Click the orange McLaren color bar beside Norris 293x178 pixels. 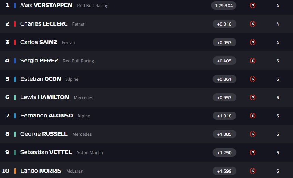point(15,171)
